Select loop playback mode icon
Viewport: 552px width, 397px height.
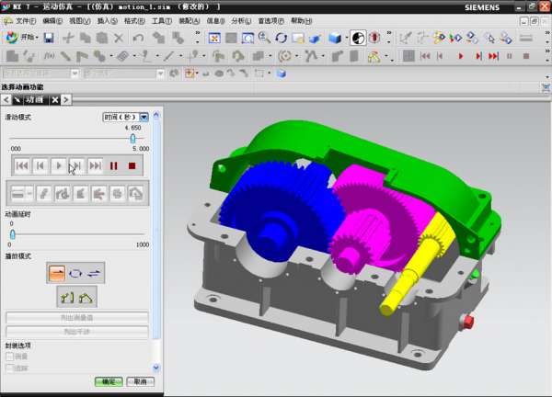(x=75, y=273)
